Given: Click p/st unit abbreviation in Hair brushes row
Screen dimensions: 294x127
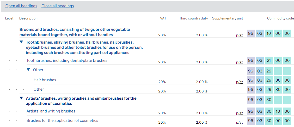Looking at the screenshot, I should [239, 82].
